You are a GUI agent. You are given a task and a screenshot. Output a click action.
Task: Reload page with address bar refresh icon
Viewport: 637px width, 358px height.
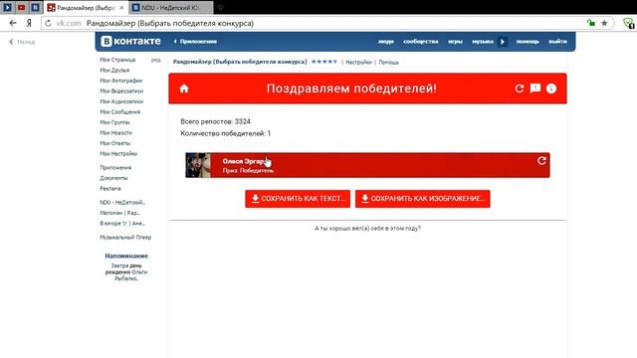pyautogui.click(x=48, y=23)
